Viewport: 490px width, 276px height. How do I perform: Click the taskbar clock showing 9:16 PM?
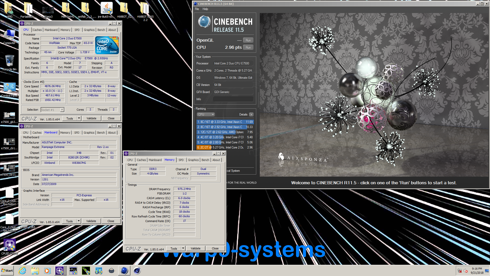pyautogui.click(x=477, y=271)
